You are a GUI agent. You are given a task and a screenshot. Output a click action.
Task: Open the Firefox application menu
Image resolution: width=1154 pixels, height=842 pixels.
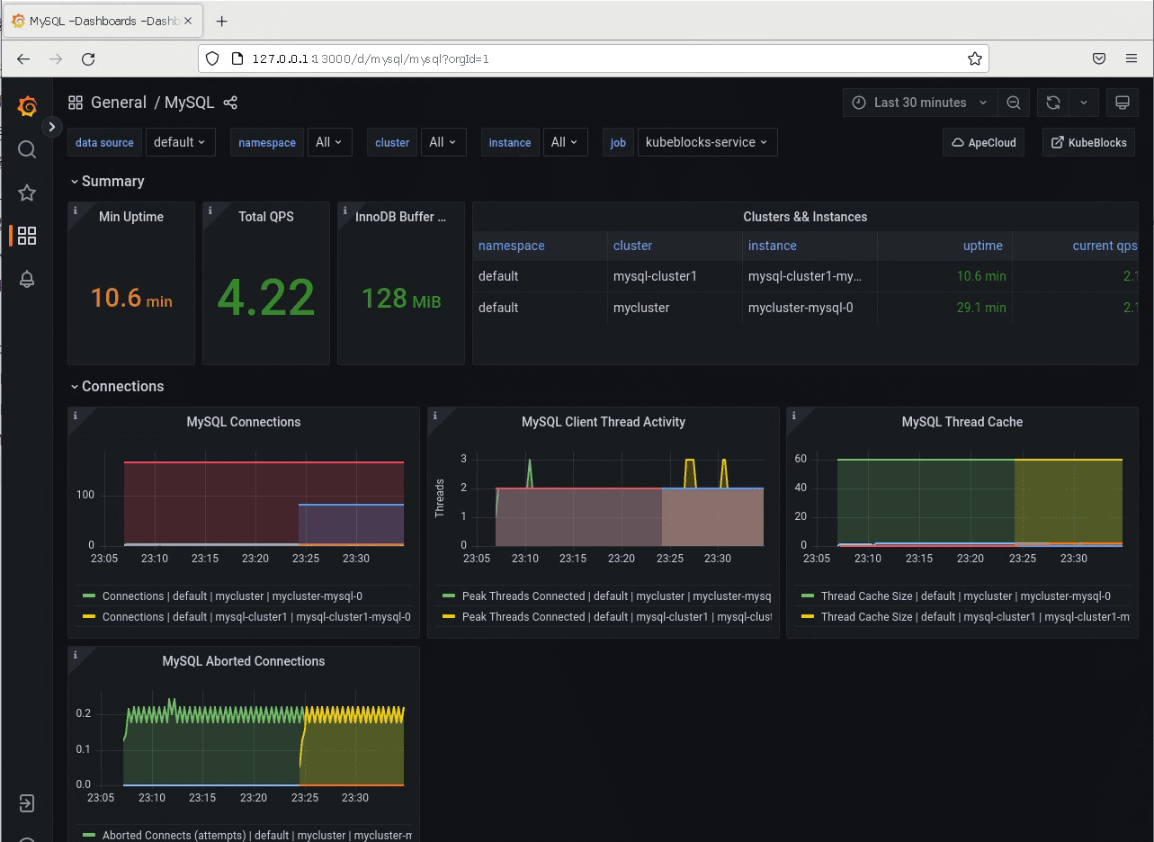point(1132,58)
